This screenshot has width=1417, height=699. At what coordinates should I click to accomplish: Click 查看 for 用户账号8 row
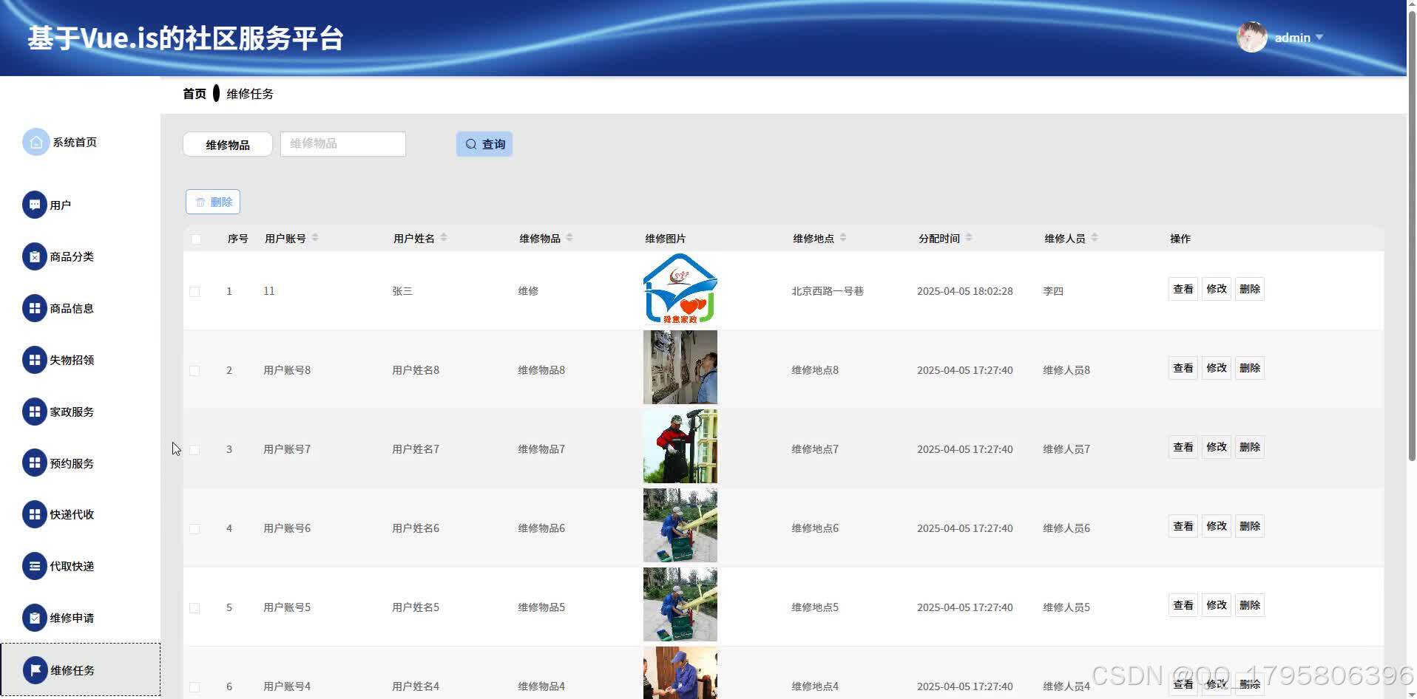[1183, 368]
